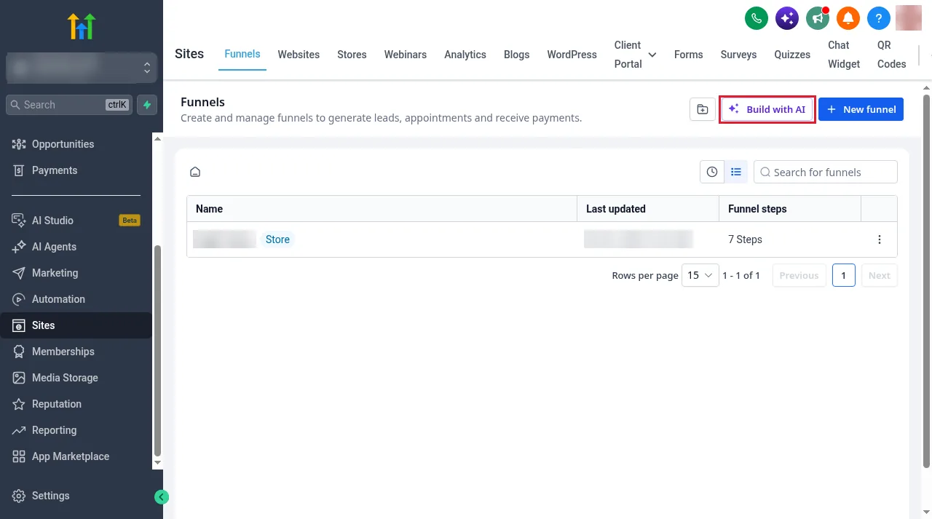Viewport: 932px width, 519px height.
Task: Expand the Client Portal dropdown chevron
Action: point(652,55)
